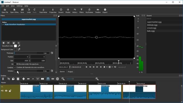Viewport: 183px width, 103px height.
Task: Open the View menu
Action: click(x=13, y=6)
